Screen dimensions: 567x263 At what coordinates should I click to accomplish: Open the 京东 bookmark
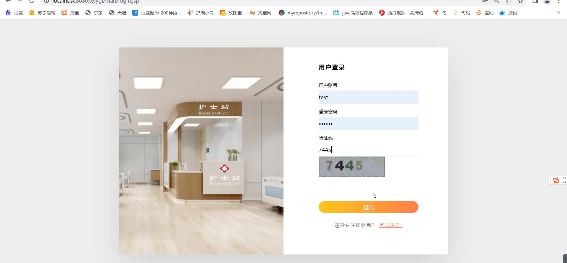(94, 13)
